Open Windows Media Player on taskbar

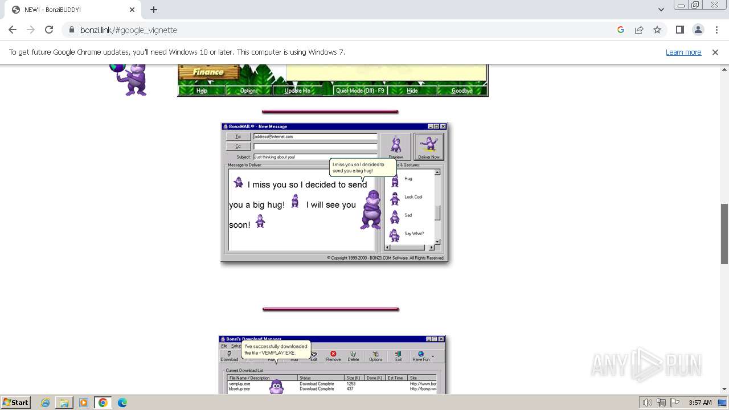point(84,403)
